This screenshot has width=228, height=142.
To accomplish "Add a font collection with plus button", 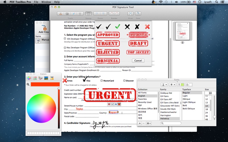I will 140,123.
